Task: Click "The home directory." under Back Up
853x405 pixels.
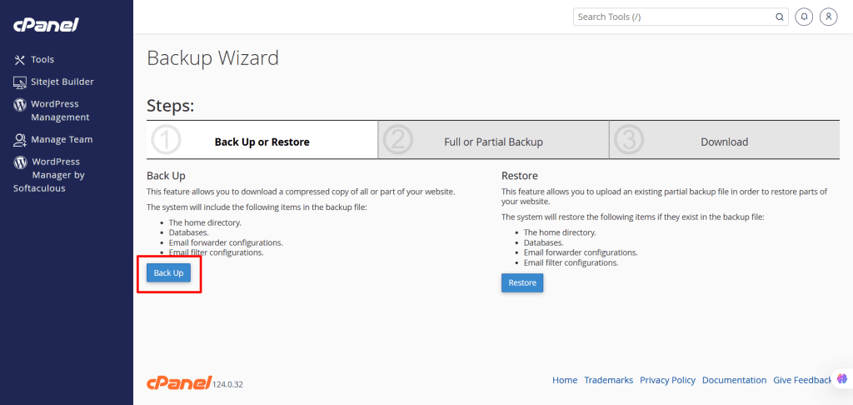Action: pyautogui.click(x=205, y=222)
